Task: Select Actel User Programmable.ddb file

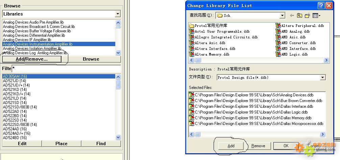Action: [219, 32]
